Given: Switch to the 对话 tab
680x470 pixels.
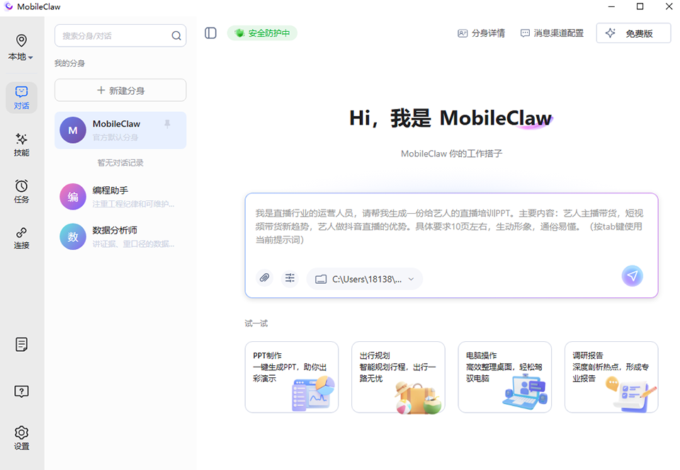Looking at the screenshot, I should click(x=21, y=98).
